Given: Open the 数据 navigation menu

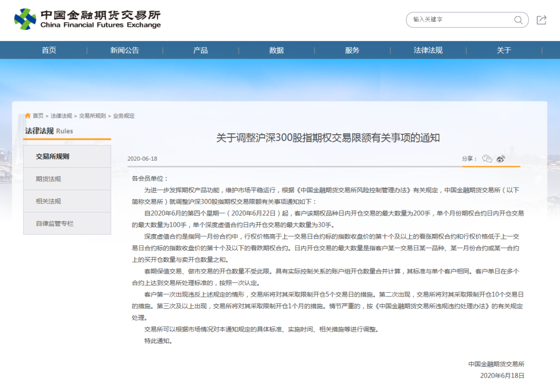Looking at the screenshot, I should pyautogui.click(x=276, y=50).
